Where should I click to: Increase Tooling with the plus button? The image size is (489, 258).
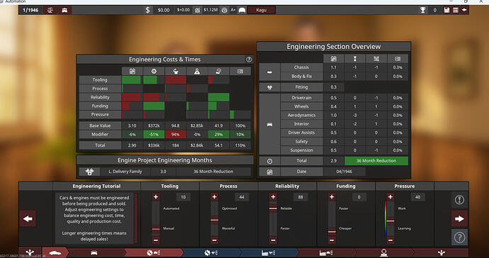tap(156, 197)
